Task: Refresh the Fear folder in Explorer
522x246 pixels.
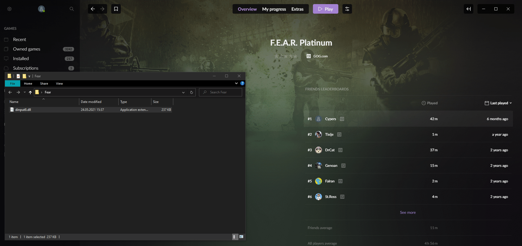Action: [191, 92]
